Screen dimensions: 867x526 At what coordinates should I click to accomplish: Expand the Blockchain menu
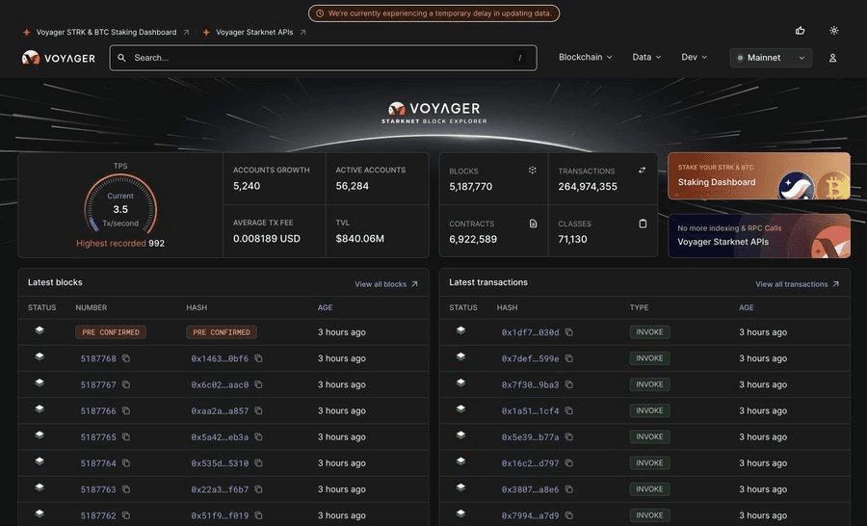tap(586, 58)
